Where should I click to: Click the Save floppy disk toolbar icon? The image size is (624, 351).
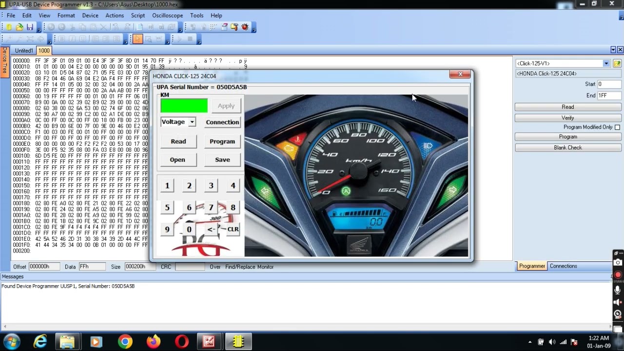click(30, 27)
